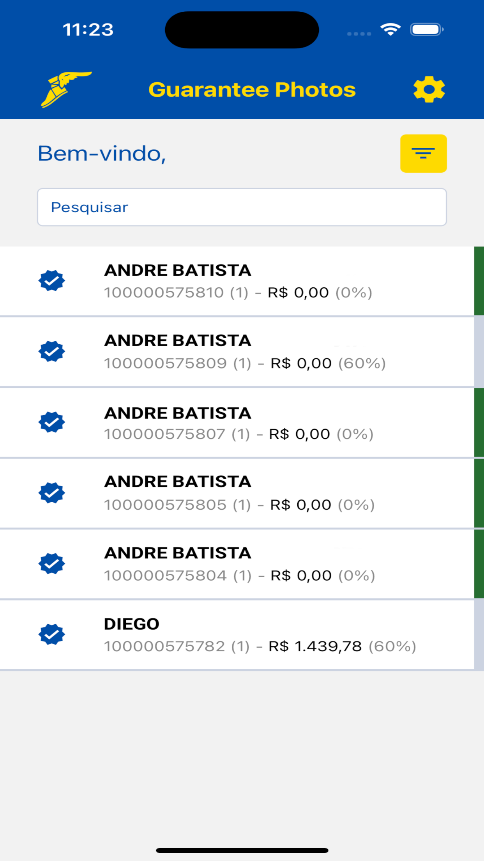Click verified badge for order 100000575809
This screenshot has height=861, width=484.
pos(51,351)
